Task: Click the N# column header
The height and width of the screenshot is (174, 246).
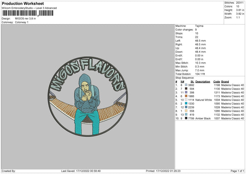Action: click(x=182, y=82)
